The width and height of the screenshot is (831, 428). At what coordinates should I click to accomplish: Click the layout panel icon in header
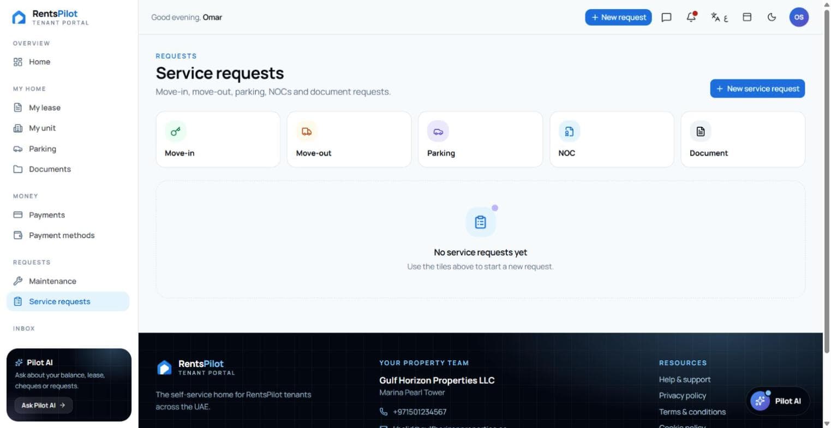pos(747,17)
